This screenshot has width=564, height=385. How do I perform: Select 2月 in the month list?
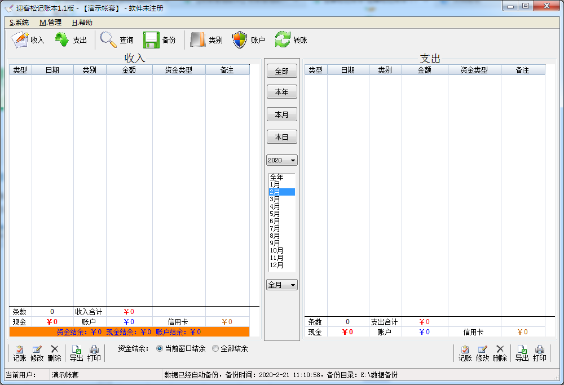point(282,192)
